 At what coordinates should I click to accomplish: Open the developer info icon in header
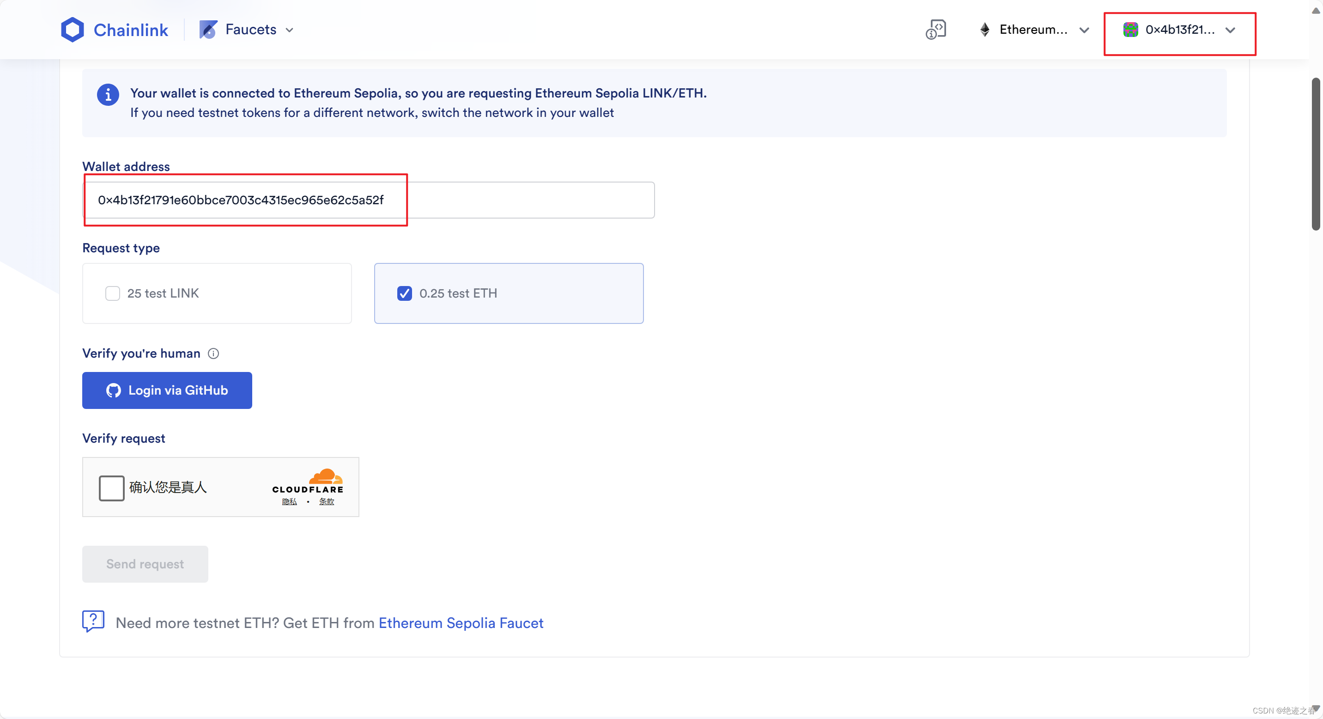point(936,30)
